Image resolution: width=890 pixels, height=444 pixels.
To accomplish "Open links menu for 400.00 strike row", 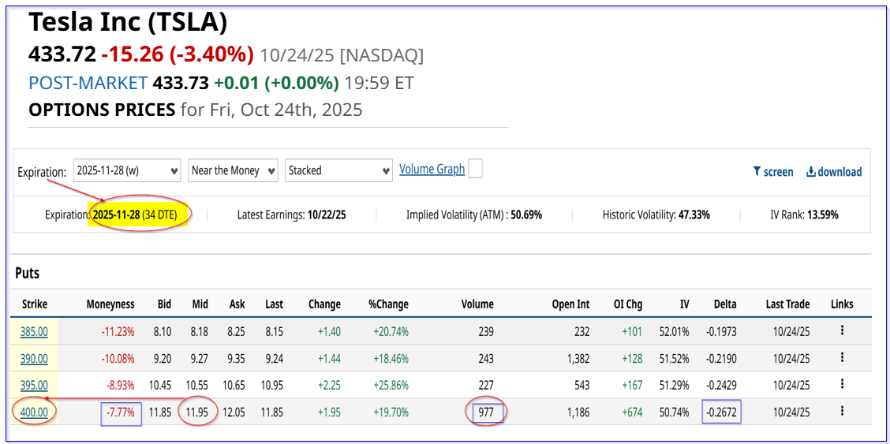I will [x=842, y=410].
